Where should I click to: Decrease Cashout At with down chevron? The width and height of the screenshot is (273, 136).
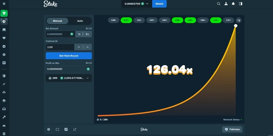[79, 47]
